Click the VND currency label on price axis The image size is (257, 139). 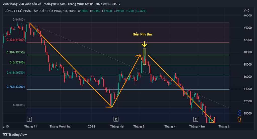click(246, 11)
